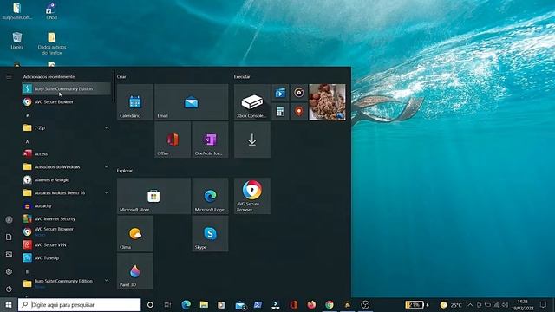Open Access from the app list
This screenshot has width=555, height=312.
66,154
